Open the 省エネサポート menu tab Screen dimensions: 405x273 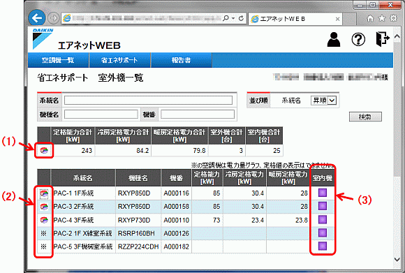tap(120, 60)
